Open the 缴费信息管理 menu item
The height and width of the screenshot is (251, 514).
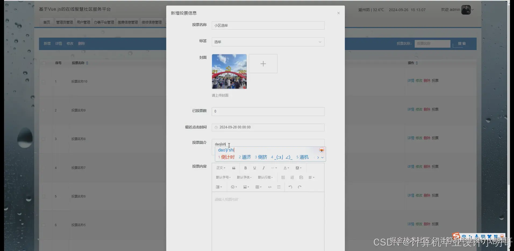coord(127,22)
